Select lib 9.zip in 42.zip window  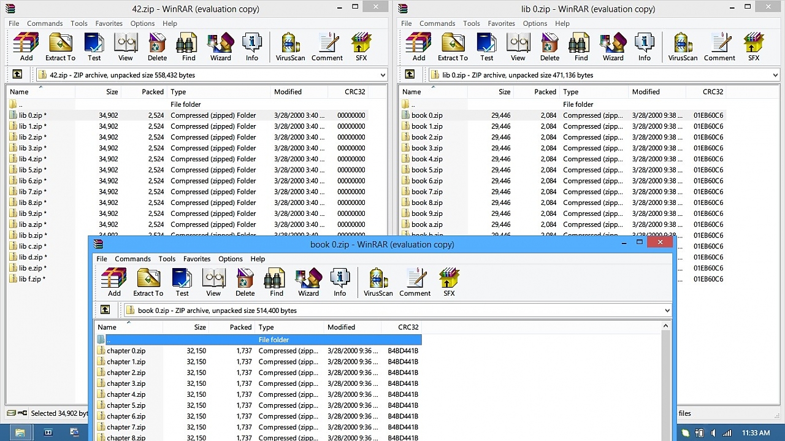188,213
